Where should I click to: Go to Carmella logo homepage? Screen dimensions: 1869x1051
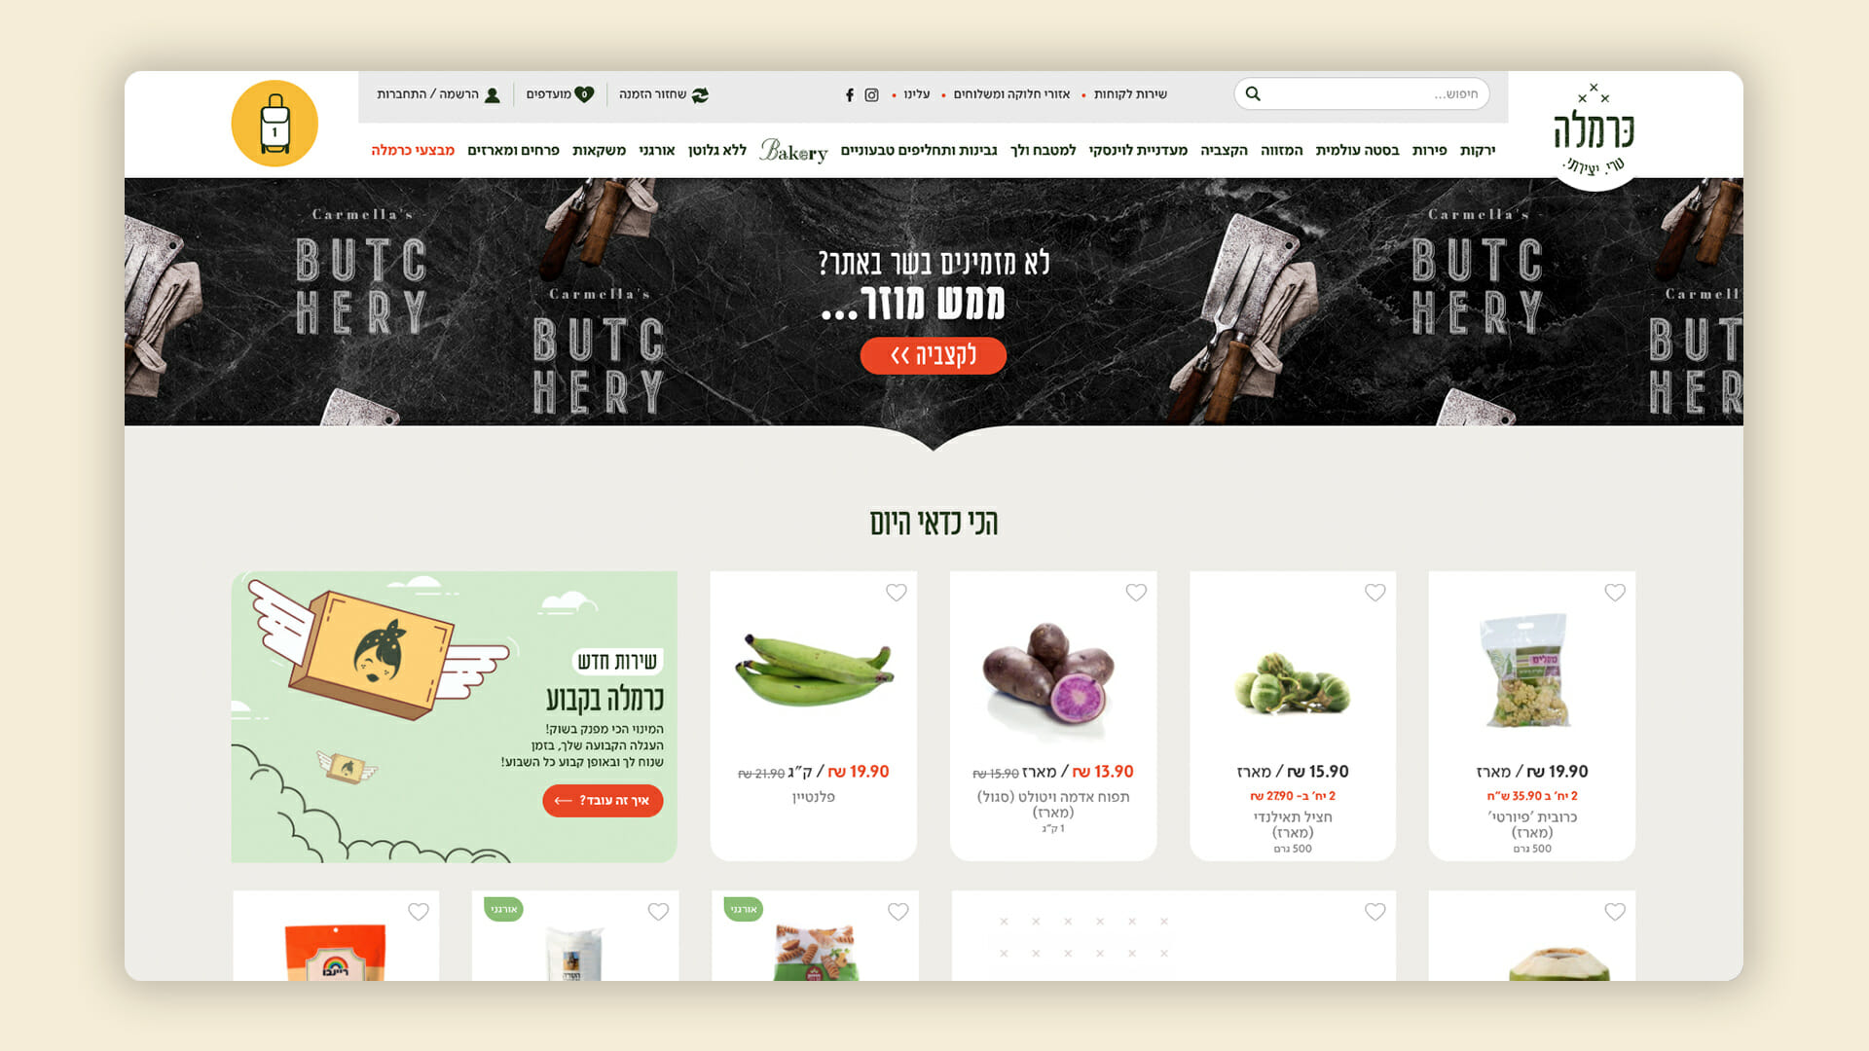1594,130
